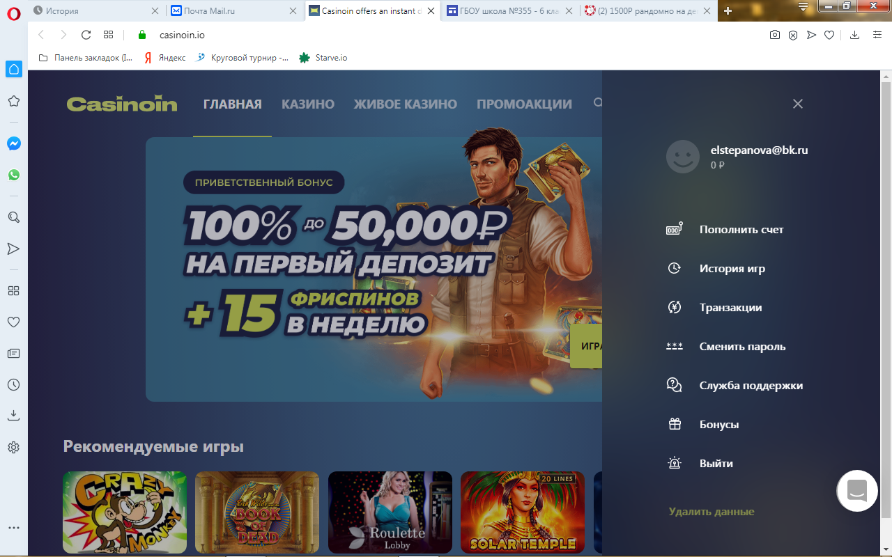Open the chat support bubble

(x=857, y=491)
